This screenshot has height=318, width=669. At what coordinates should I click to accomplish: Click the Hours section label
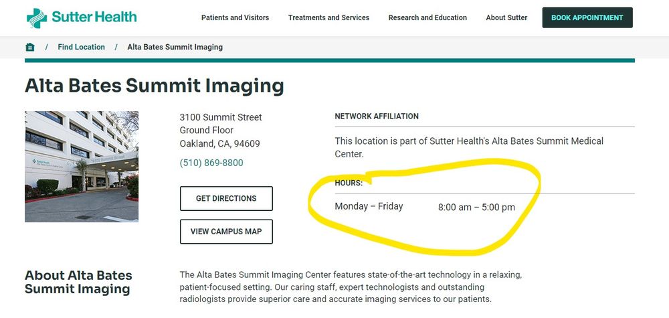click(x=349, y=183)
